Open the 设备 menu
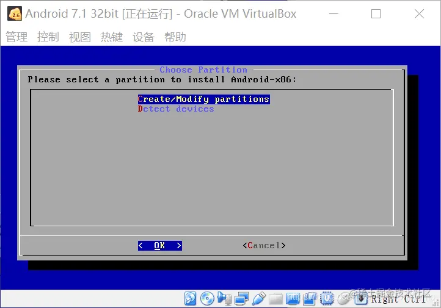 pyautogui.click(x=144, y=37)
